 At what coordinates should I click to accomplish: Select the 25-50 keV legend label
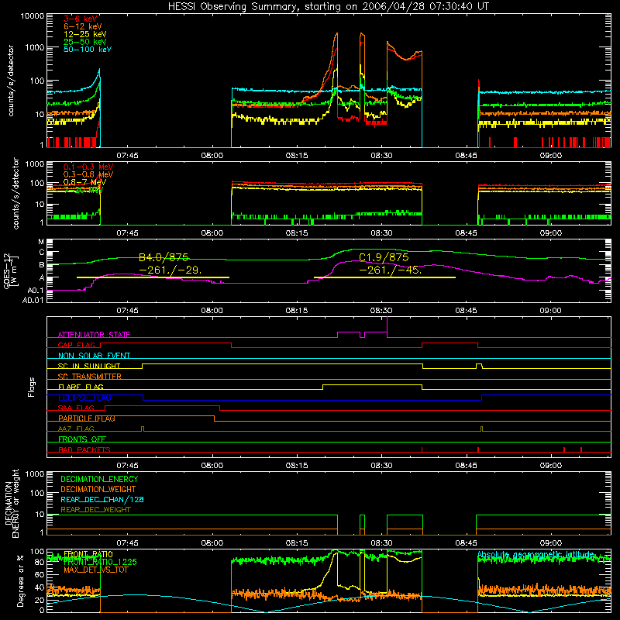[x=84, y=42]
